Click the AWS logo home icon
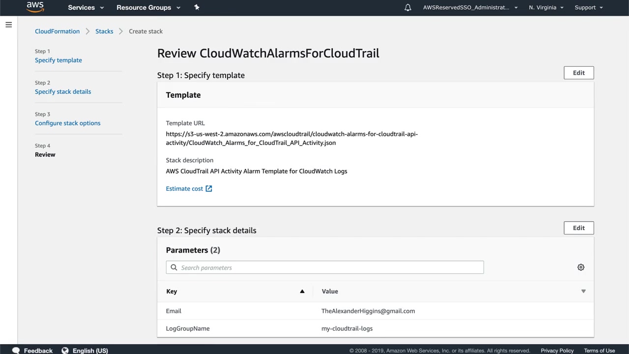Image resolution: width=629 pixels, height=354 pixels. pos(35,7)
